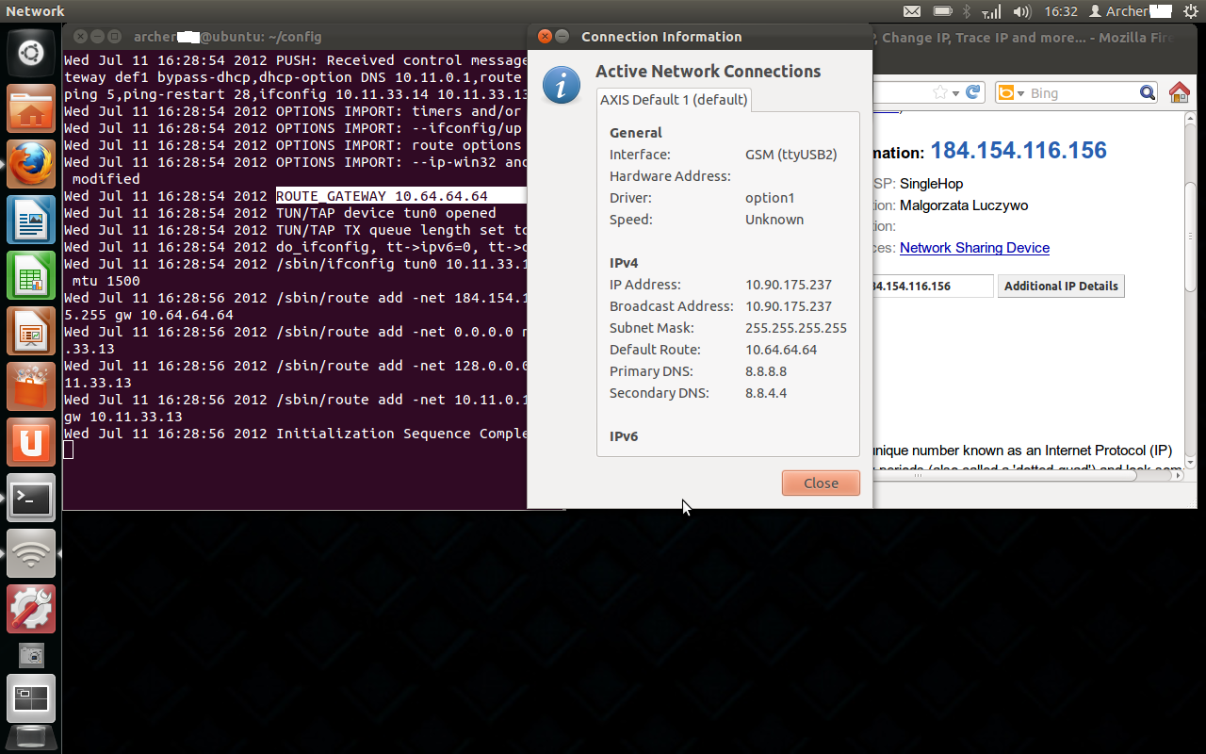Follow the Network Sharing Device link
This screenshot has height=754, width=1206.
click(974, 248)
